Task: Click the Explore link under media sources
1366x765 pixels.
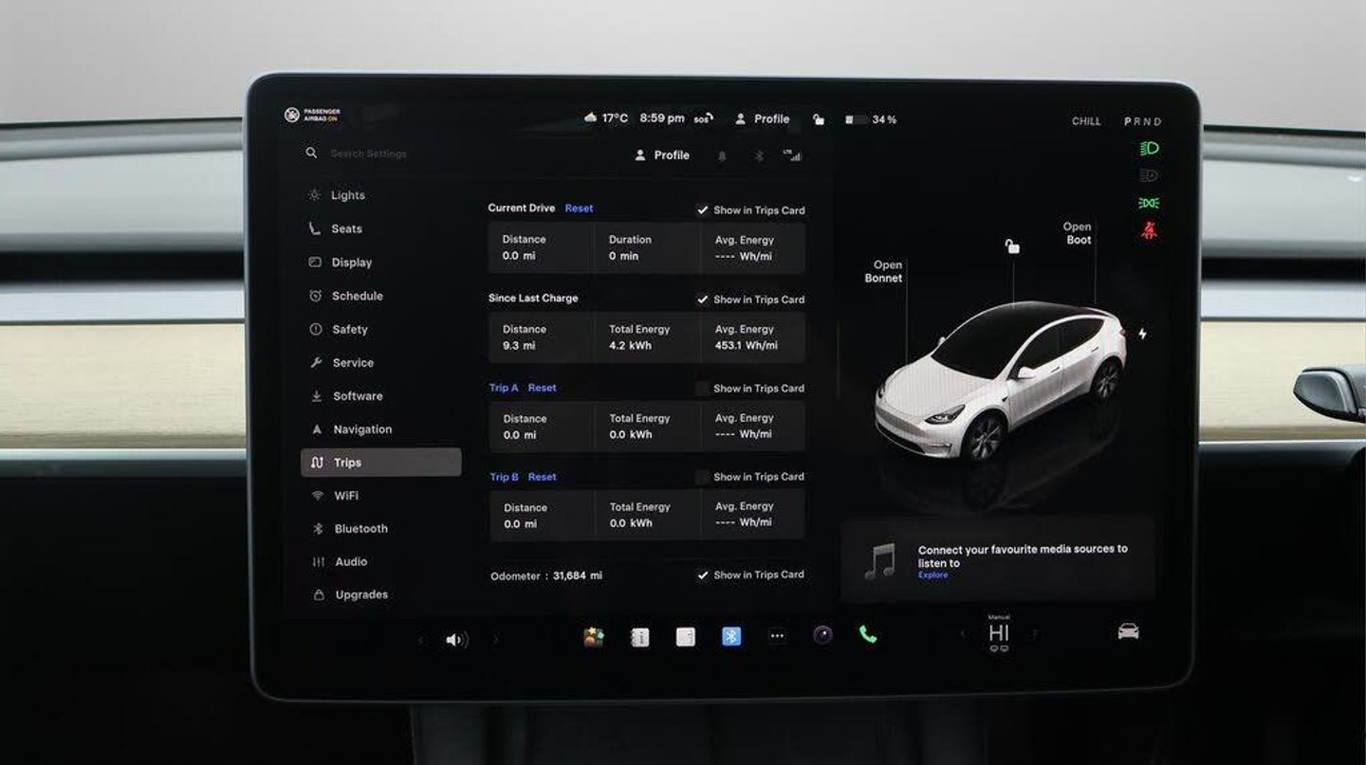Action: tap(932, 575)
